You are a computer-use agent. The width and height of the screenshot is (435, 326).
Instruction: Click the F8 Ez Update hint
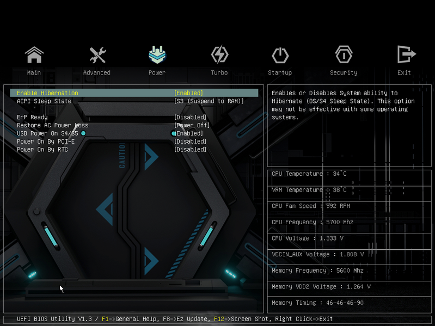click(x=186, y=319)
